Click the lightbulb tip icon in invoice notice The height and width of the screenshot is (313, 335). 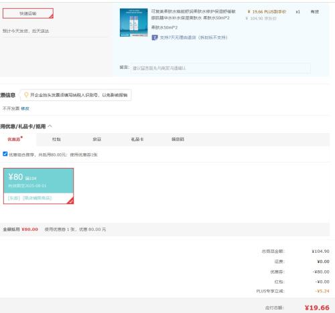[x=26, y=95]
